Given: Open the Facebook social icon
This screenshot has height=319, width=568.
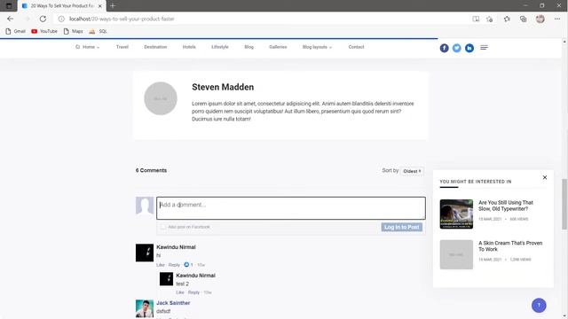Looking at the screenshot, I should (x=444, y=48).
